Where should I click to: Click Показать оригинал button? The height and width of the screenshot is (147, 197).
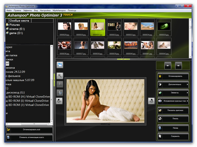[173, 111]
